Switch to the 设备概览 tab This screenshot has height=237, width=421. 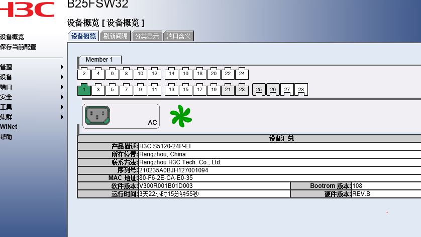[83, 36]
